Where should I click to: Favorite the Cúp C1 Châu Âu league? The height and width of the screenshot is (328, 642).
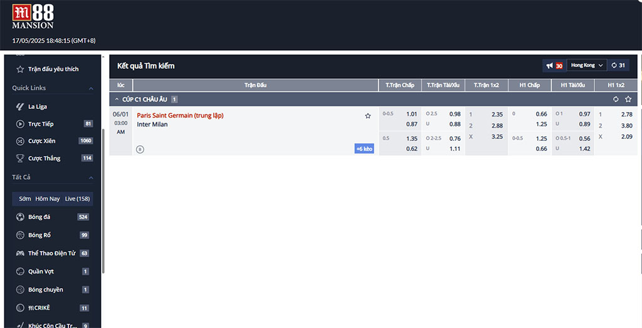[x=628, y=100]
